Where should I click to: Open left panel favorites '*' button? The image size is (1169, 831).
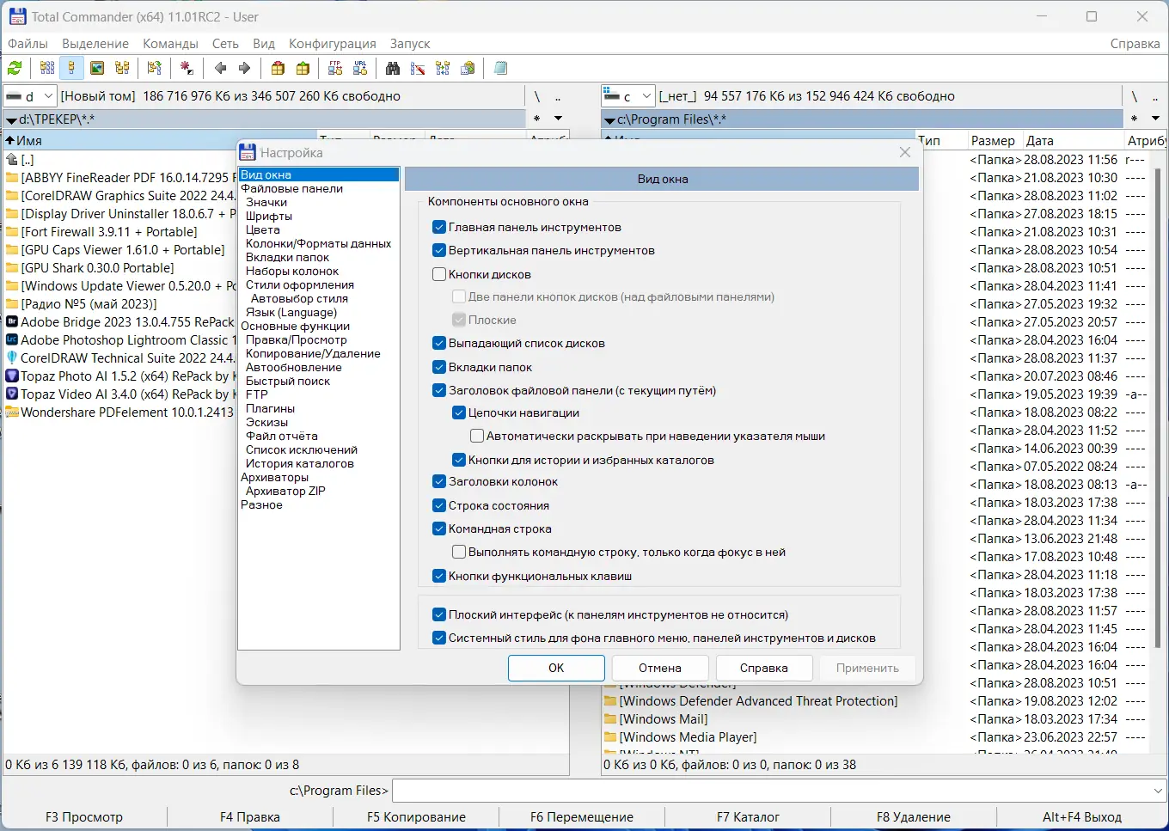[537, 119]
